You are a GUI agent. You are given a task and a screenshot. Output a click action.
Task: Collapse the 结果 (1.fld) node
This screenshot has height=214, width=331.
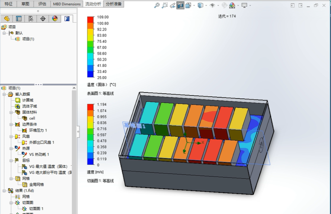(4, 191)
